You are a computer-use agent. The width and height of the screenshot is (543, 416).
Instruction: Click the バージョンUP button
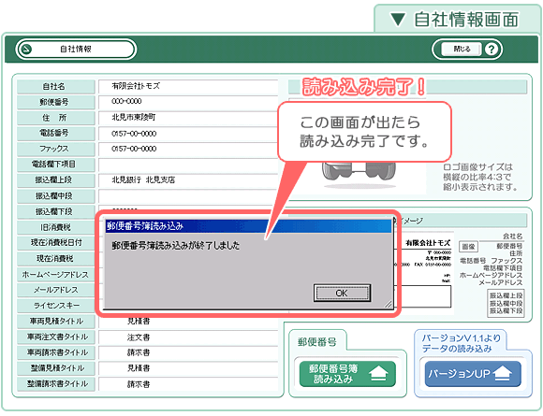pyautogui.click(x=473, y=374)
